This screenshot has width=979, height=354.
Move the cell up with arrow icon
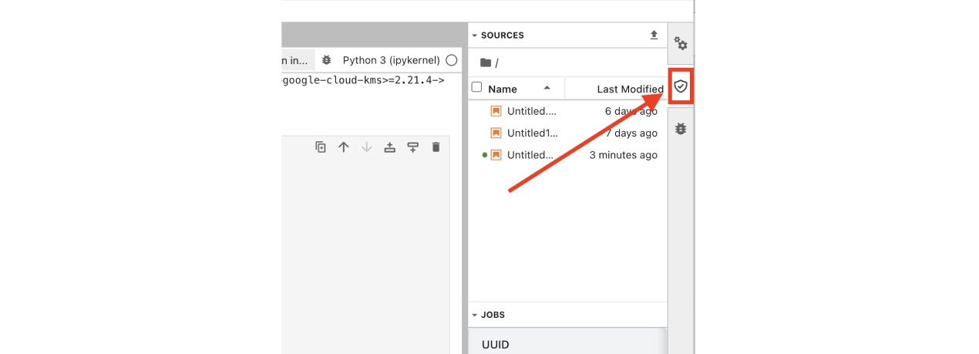(x=344, y=147)
